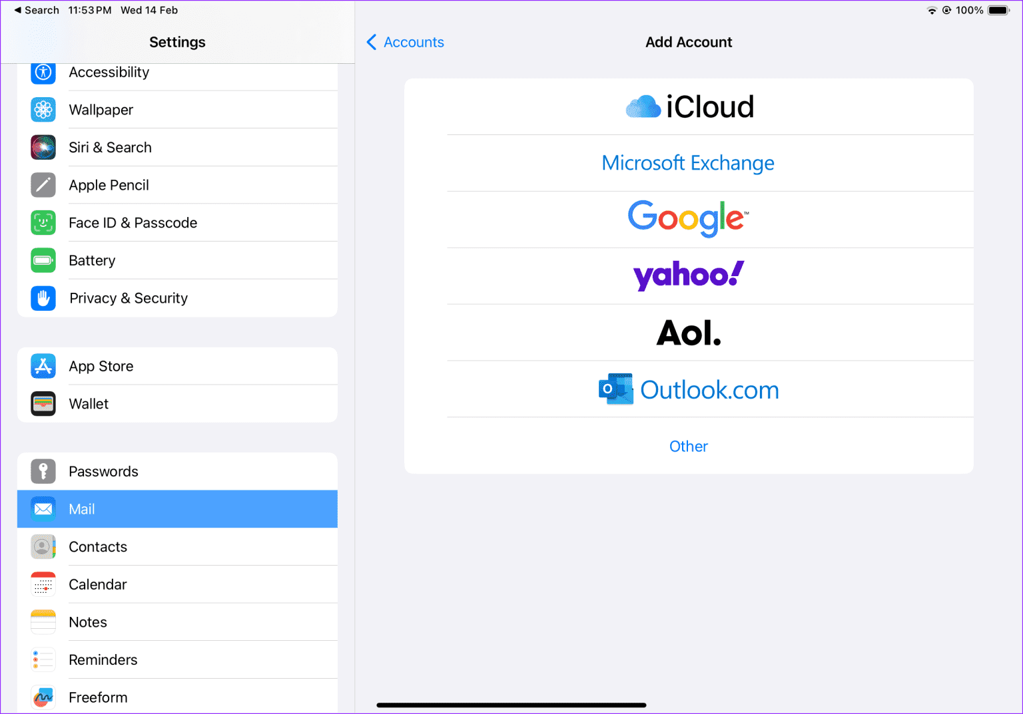This screenshot has width=1023, height=714.
Task: Open Wallet settings label
Action: pos(89,404)
